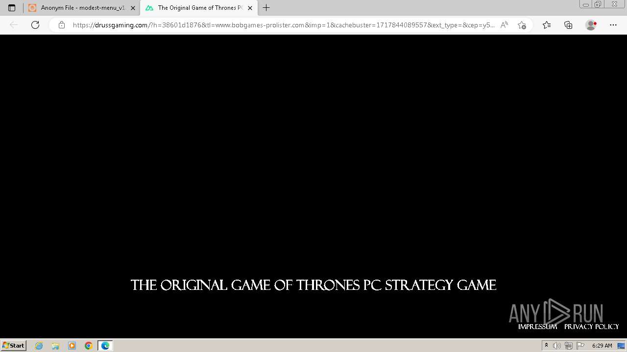
Task: Focus the drussgaming.com address bar
Action: pyautogui.click(x=283, y=25)
